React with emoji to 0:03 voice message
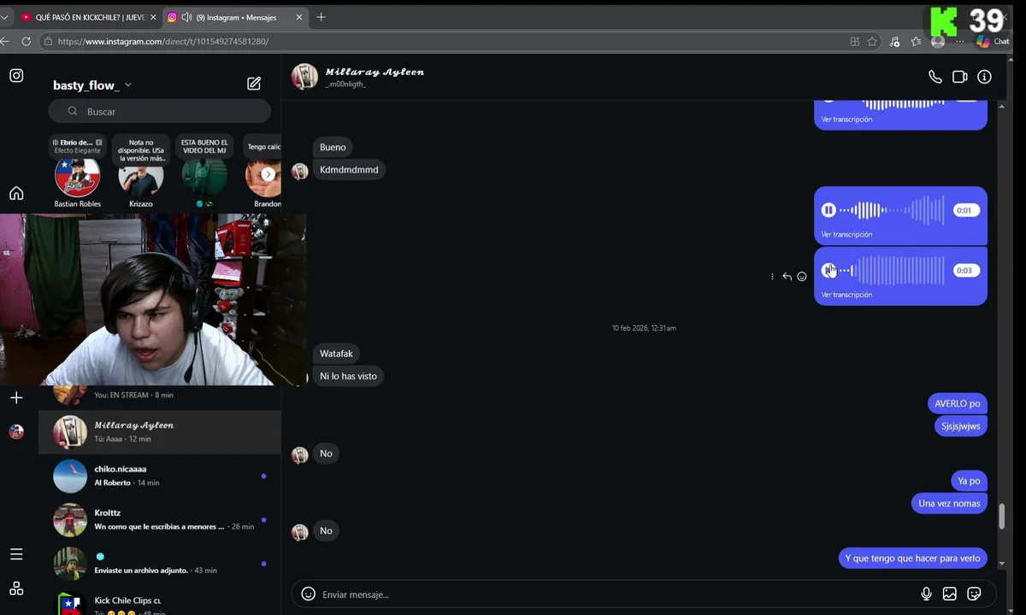 click(802, 277)
